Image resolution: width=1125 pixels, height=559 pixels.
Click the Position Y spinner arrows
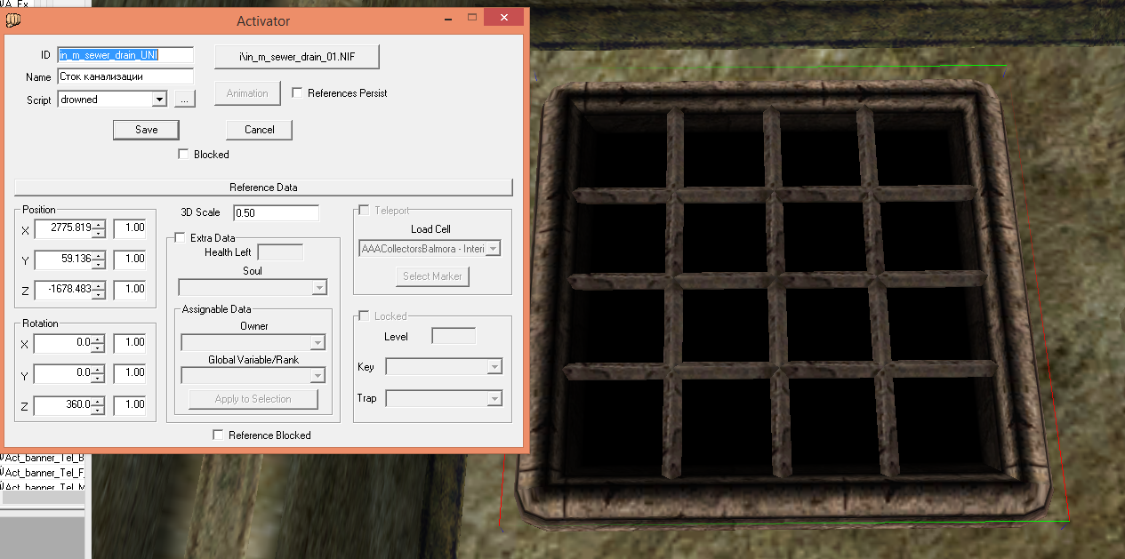pyautogui.click(x=99, y=260)
